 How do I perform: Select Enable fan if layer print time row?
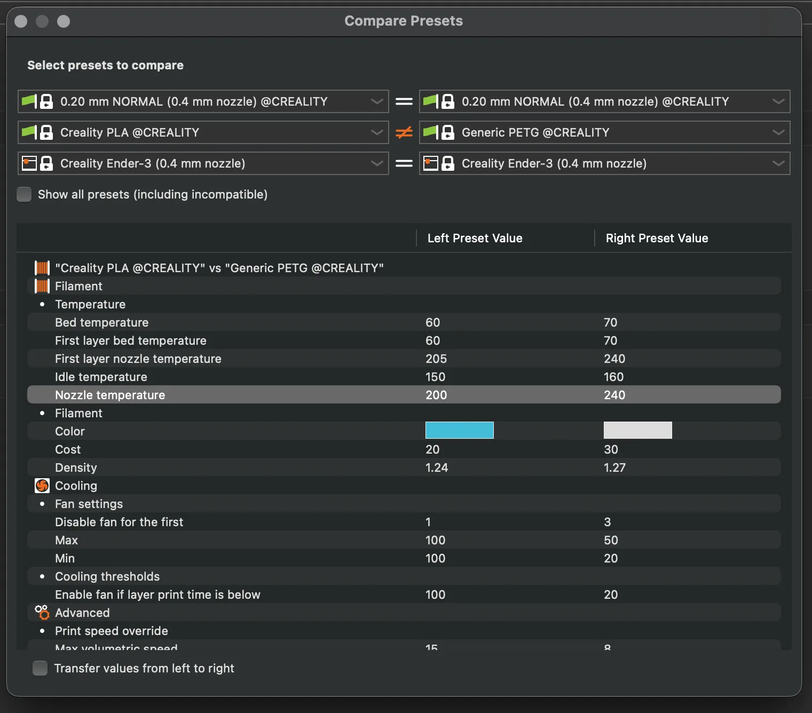click(x=404, y=595)
